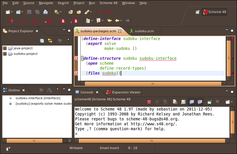The height and width of the screenshot is (154, 237).
Task: Close the Project Explorer view
Action: 37,31
